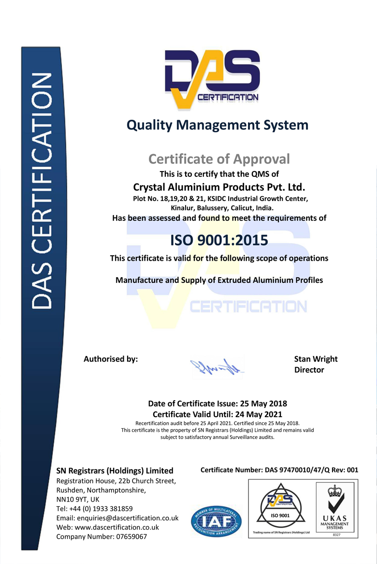Click the DAS Certification logo at top
The width and height of the screenshot is (377, 564).
coord(212,78)
